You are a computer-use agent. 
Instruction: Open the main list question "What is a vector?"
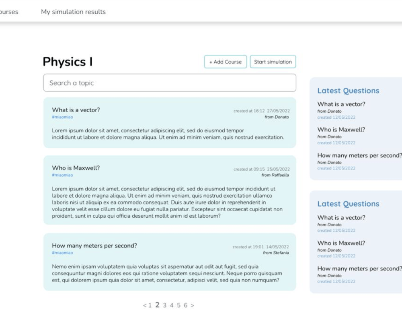76,110
